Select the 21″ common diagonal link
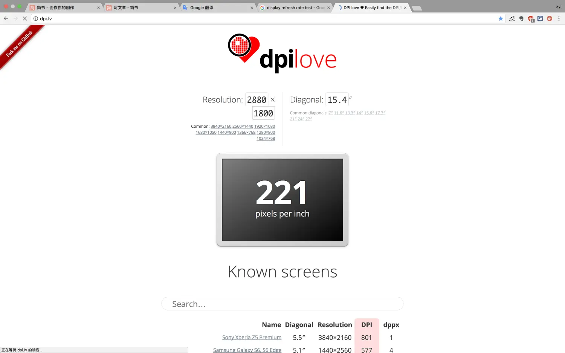The width and height of the screenshot is (565, 353). pyautogui.click(x=293, y=119)
